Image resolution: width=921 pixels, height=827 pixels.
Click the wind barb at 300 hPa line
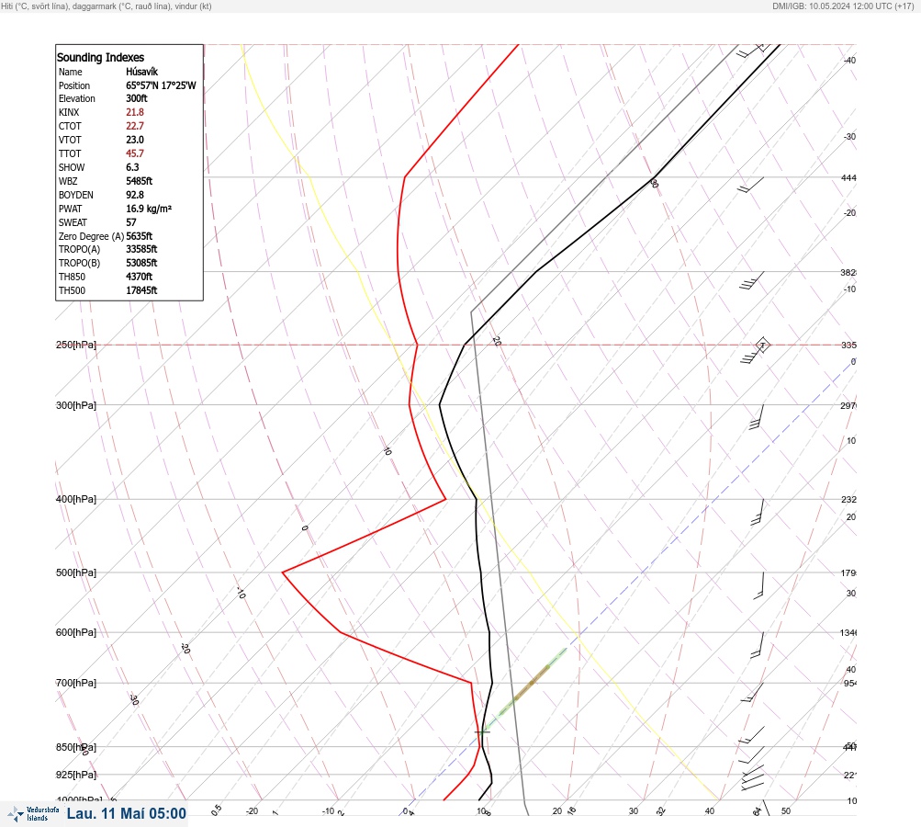757,417
